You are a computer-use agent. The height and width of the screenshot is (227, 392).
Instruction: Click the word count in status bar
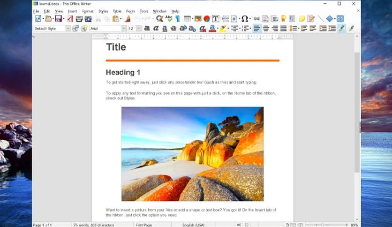point(93,225)
